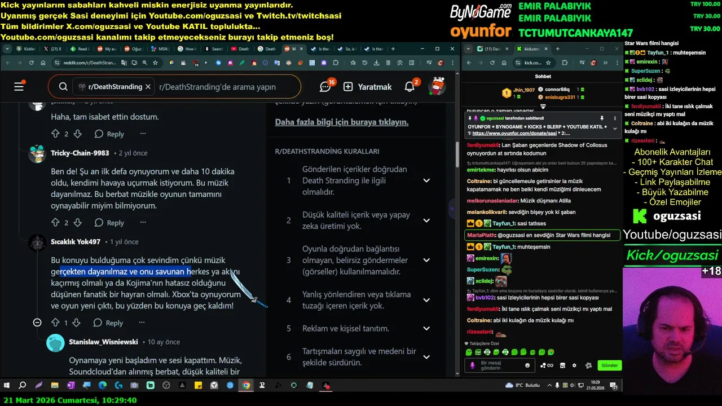Open the Kick chat store icon
Viewport: 722px width, 406px height.
(x=562, y=365)
